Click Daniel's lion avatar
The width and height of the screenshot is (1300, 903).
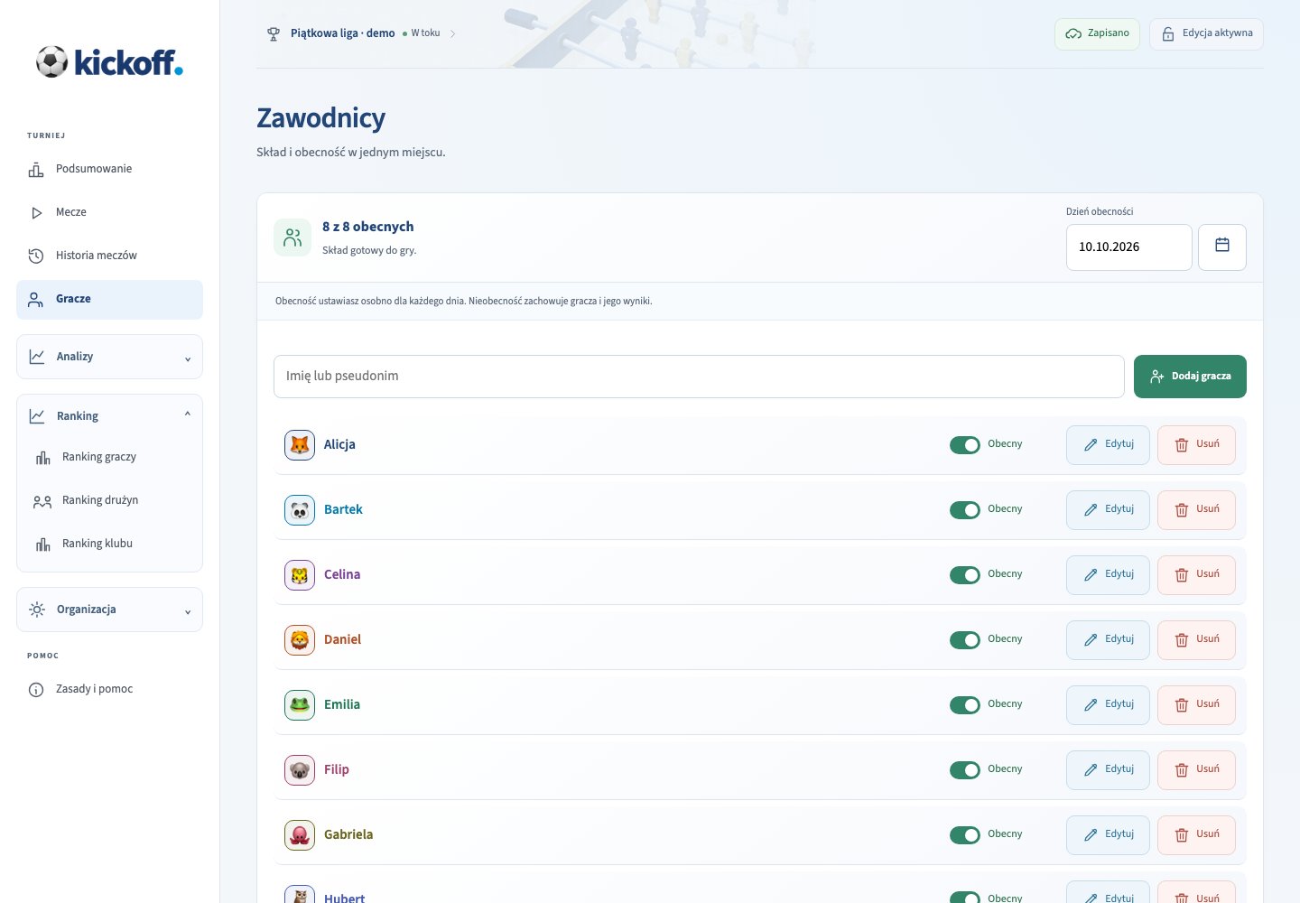[300, 640]
